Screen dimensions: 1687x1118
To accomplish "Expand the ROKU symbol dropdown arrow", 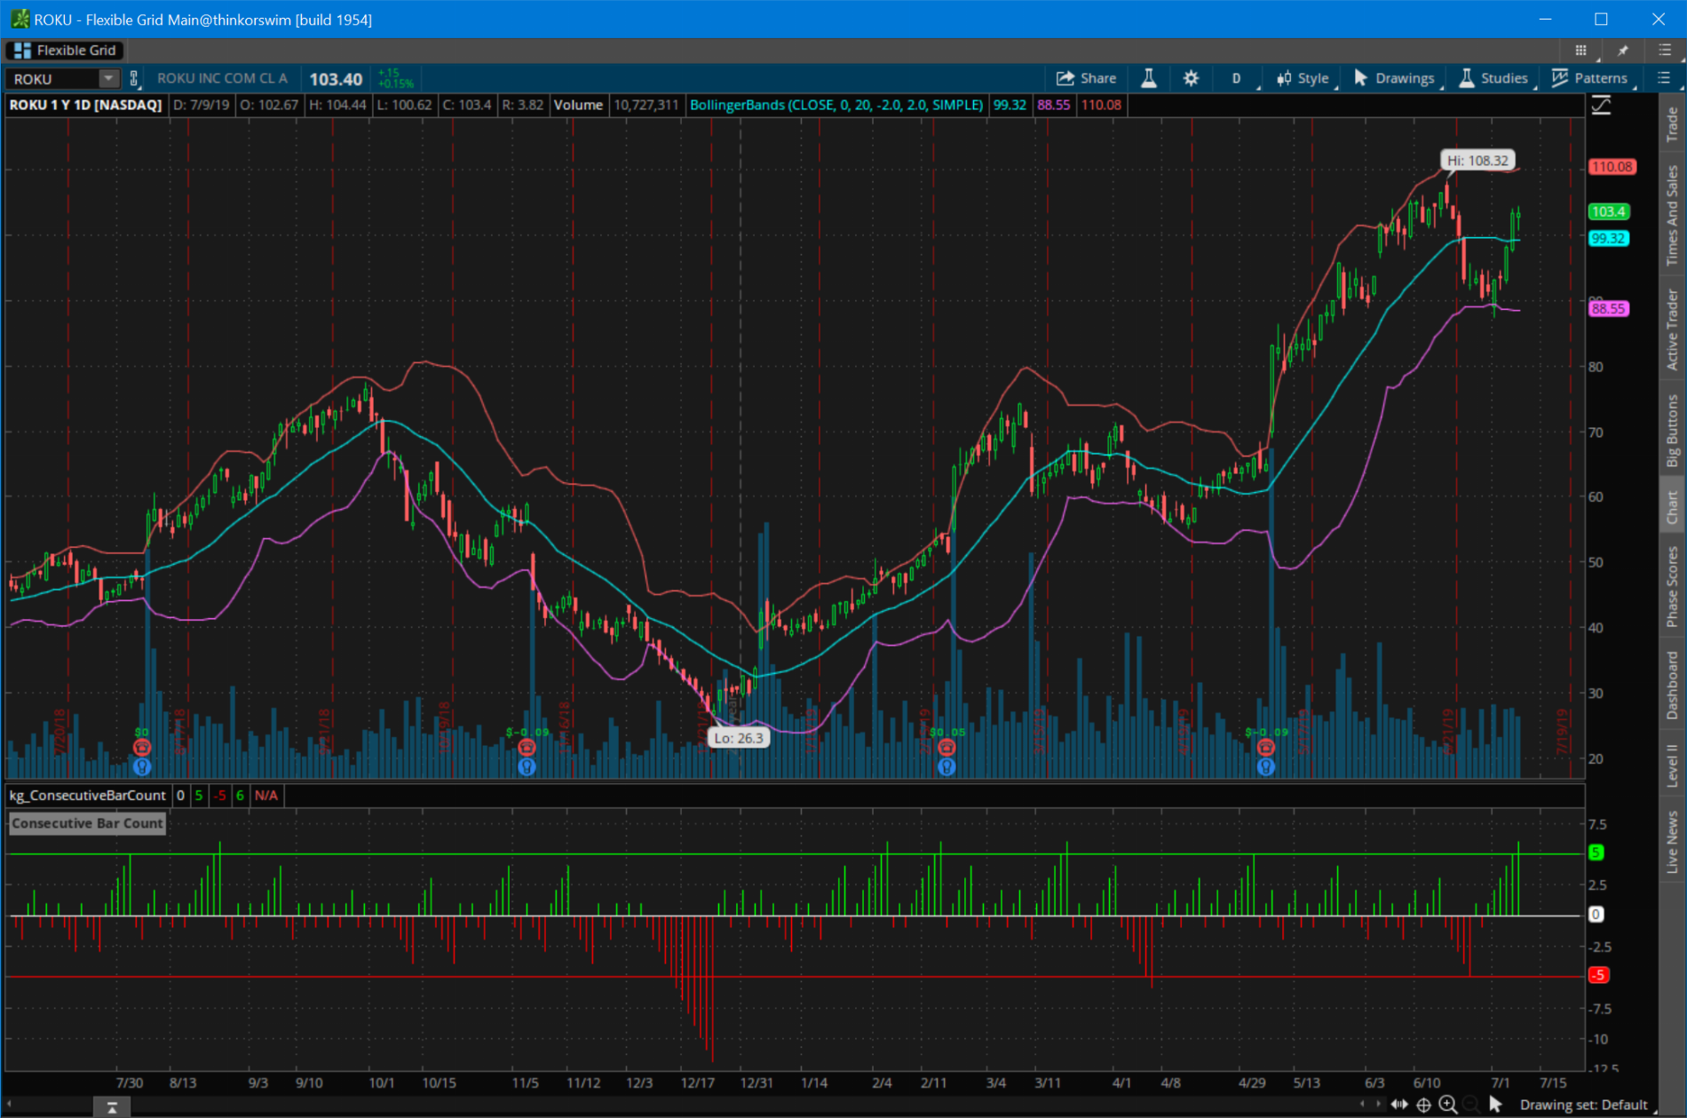I will (107, 78).
